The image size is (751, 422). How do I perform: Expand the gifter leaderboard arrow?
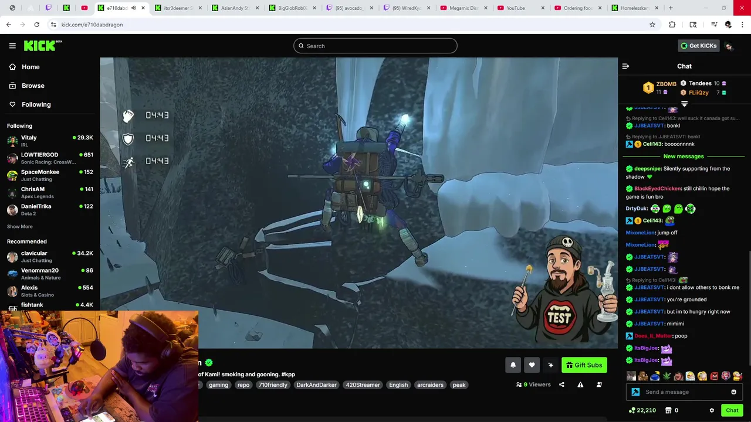pyautogui.click(x=684, y=104)
